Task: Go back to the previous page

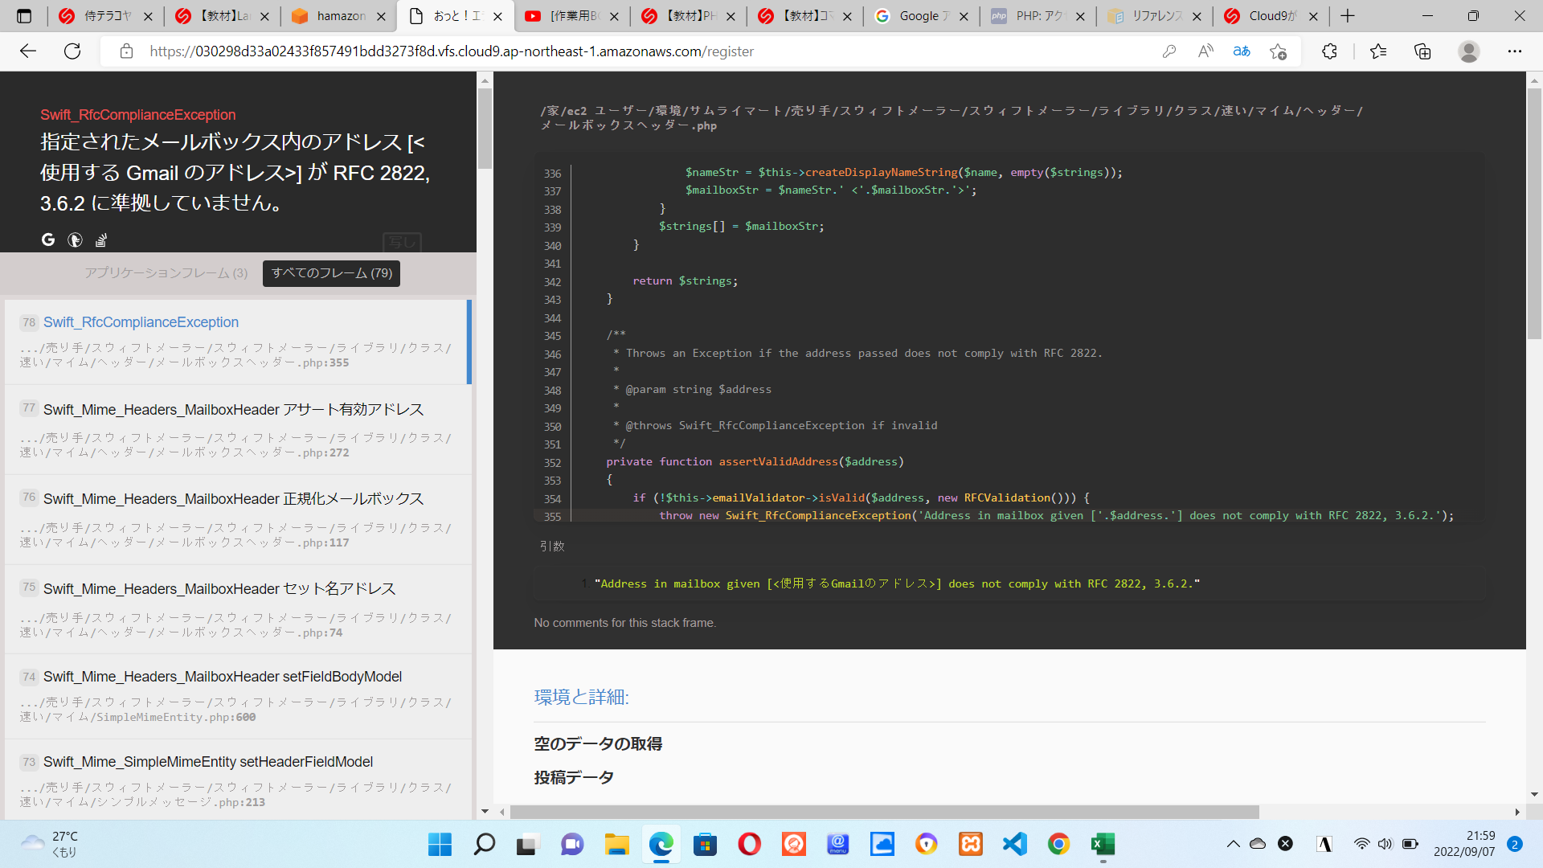Action: pos(28,51)
